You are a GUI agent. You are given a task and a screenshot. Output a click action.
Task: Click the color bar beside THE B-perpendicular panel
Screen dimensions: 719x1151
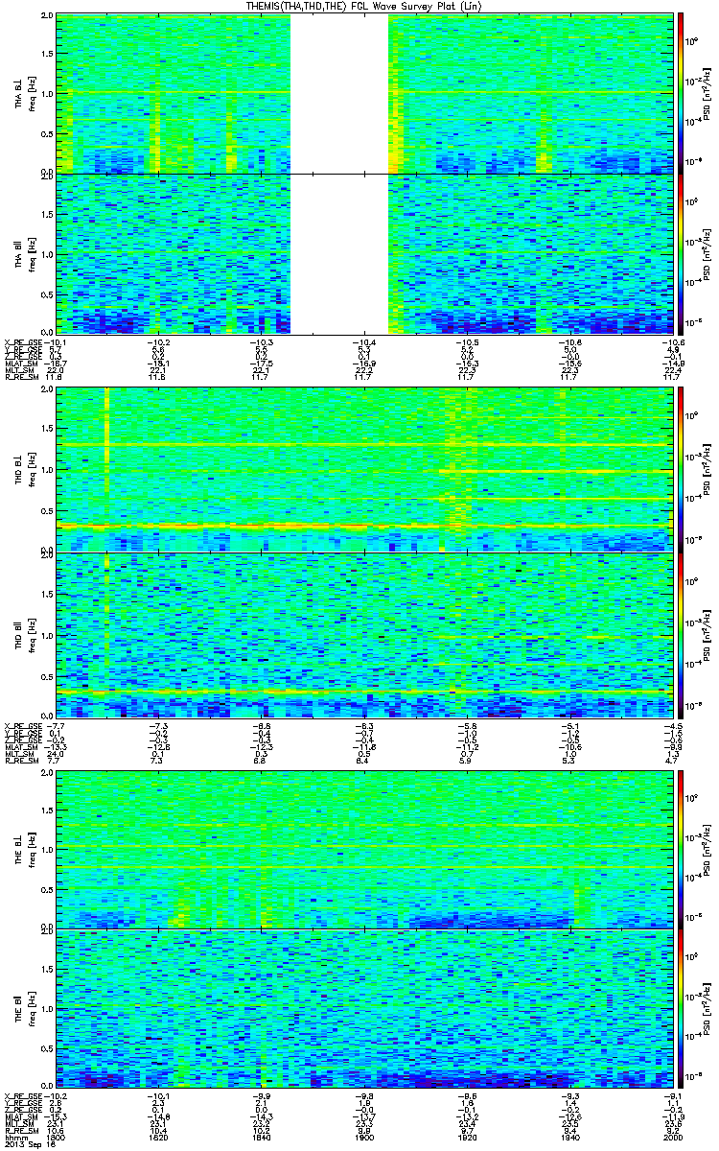pyautogui.click(x=681, y=849)
